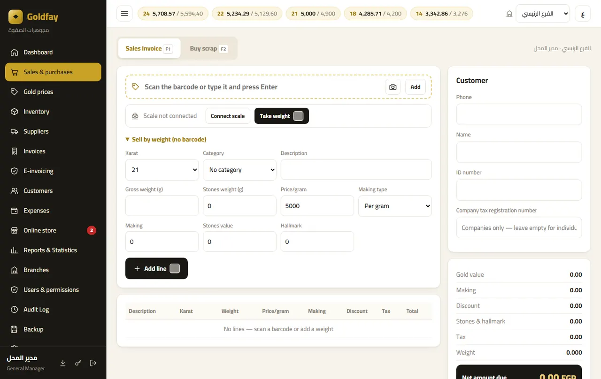The image size is (601, 379).
Task: Click the Take weight button
Action: click(x=282, y=116)
